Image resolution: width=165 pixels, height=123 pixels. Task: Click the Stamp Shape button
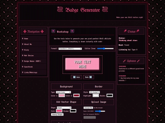pyautogui.click(x=57, y=114)
